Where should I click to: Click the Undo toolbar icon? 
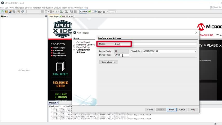[19, 12]
